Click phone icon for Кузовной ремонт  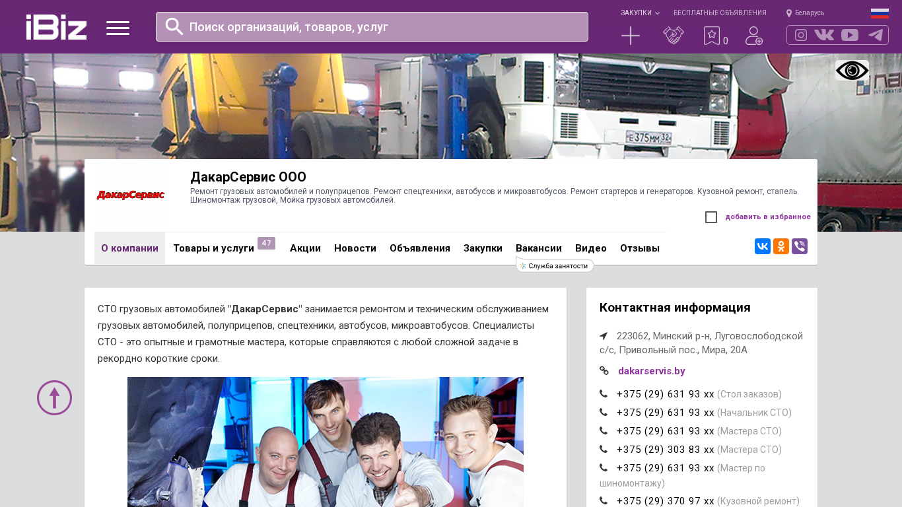(x=604, y=501)
